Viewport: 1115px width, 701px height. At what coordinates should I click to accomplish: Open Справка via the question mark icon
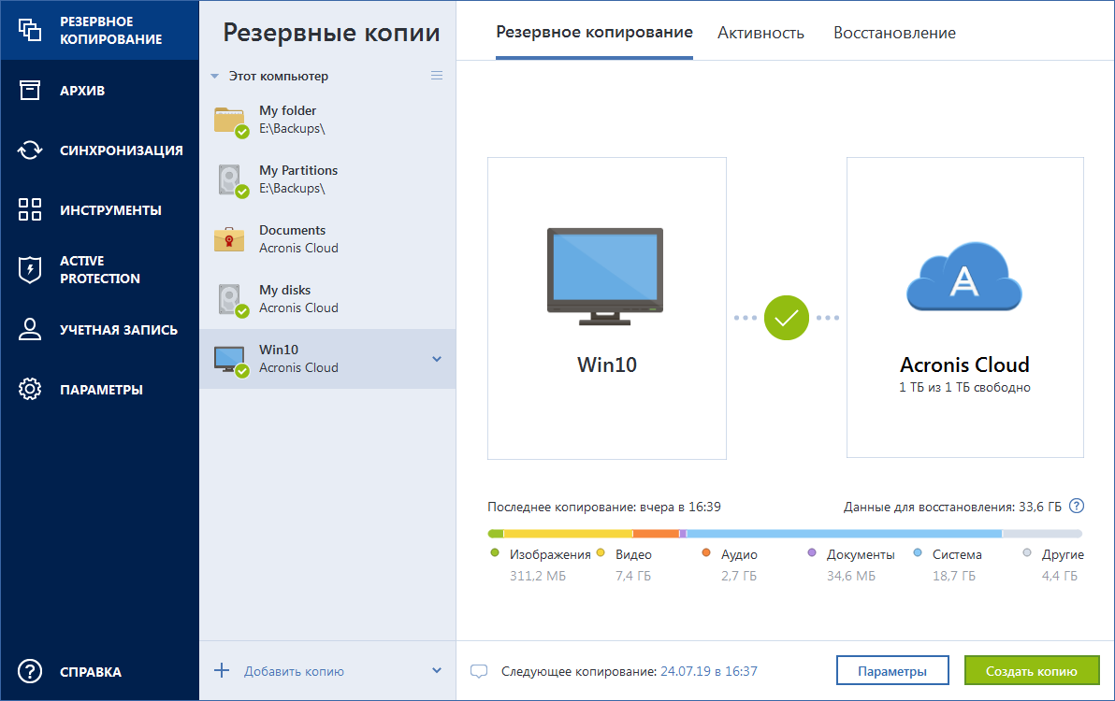click(x=29, y=671)
